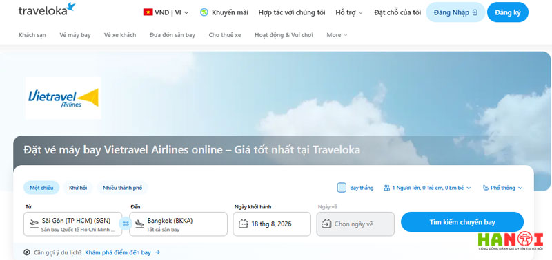This screenshot has width=552, height=260.
Task: Open the Traveloka logo homepage
Action: coord(47,10)
